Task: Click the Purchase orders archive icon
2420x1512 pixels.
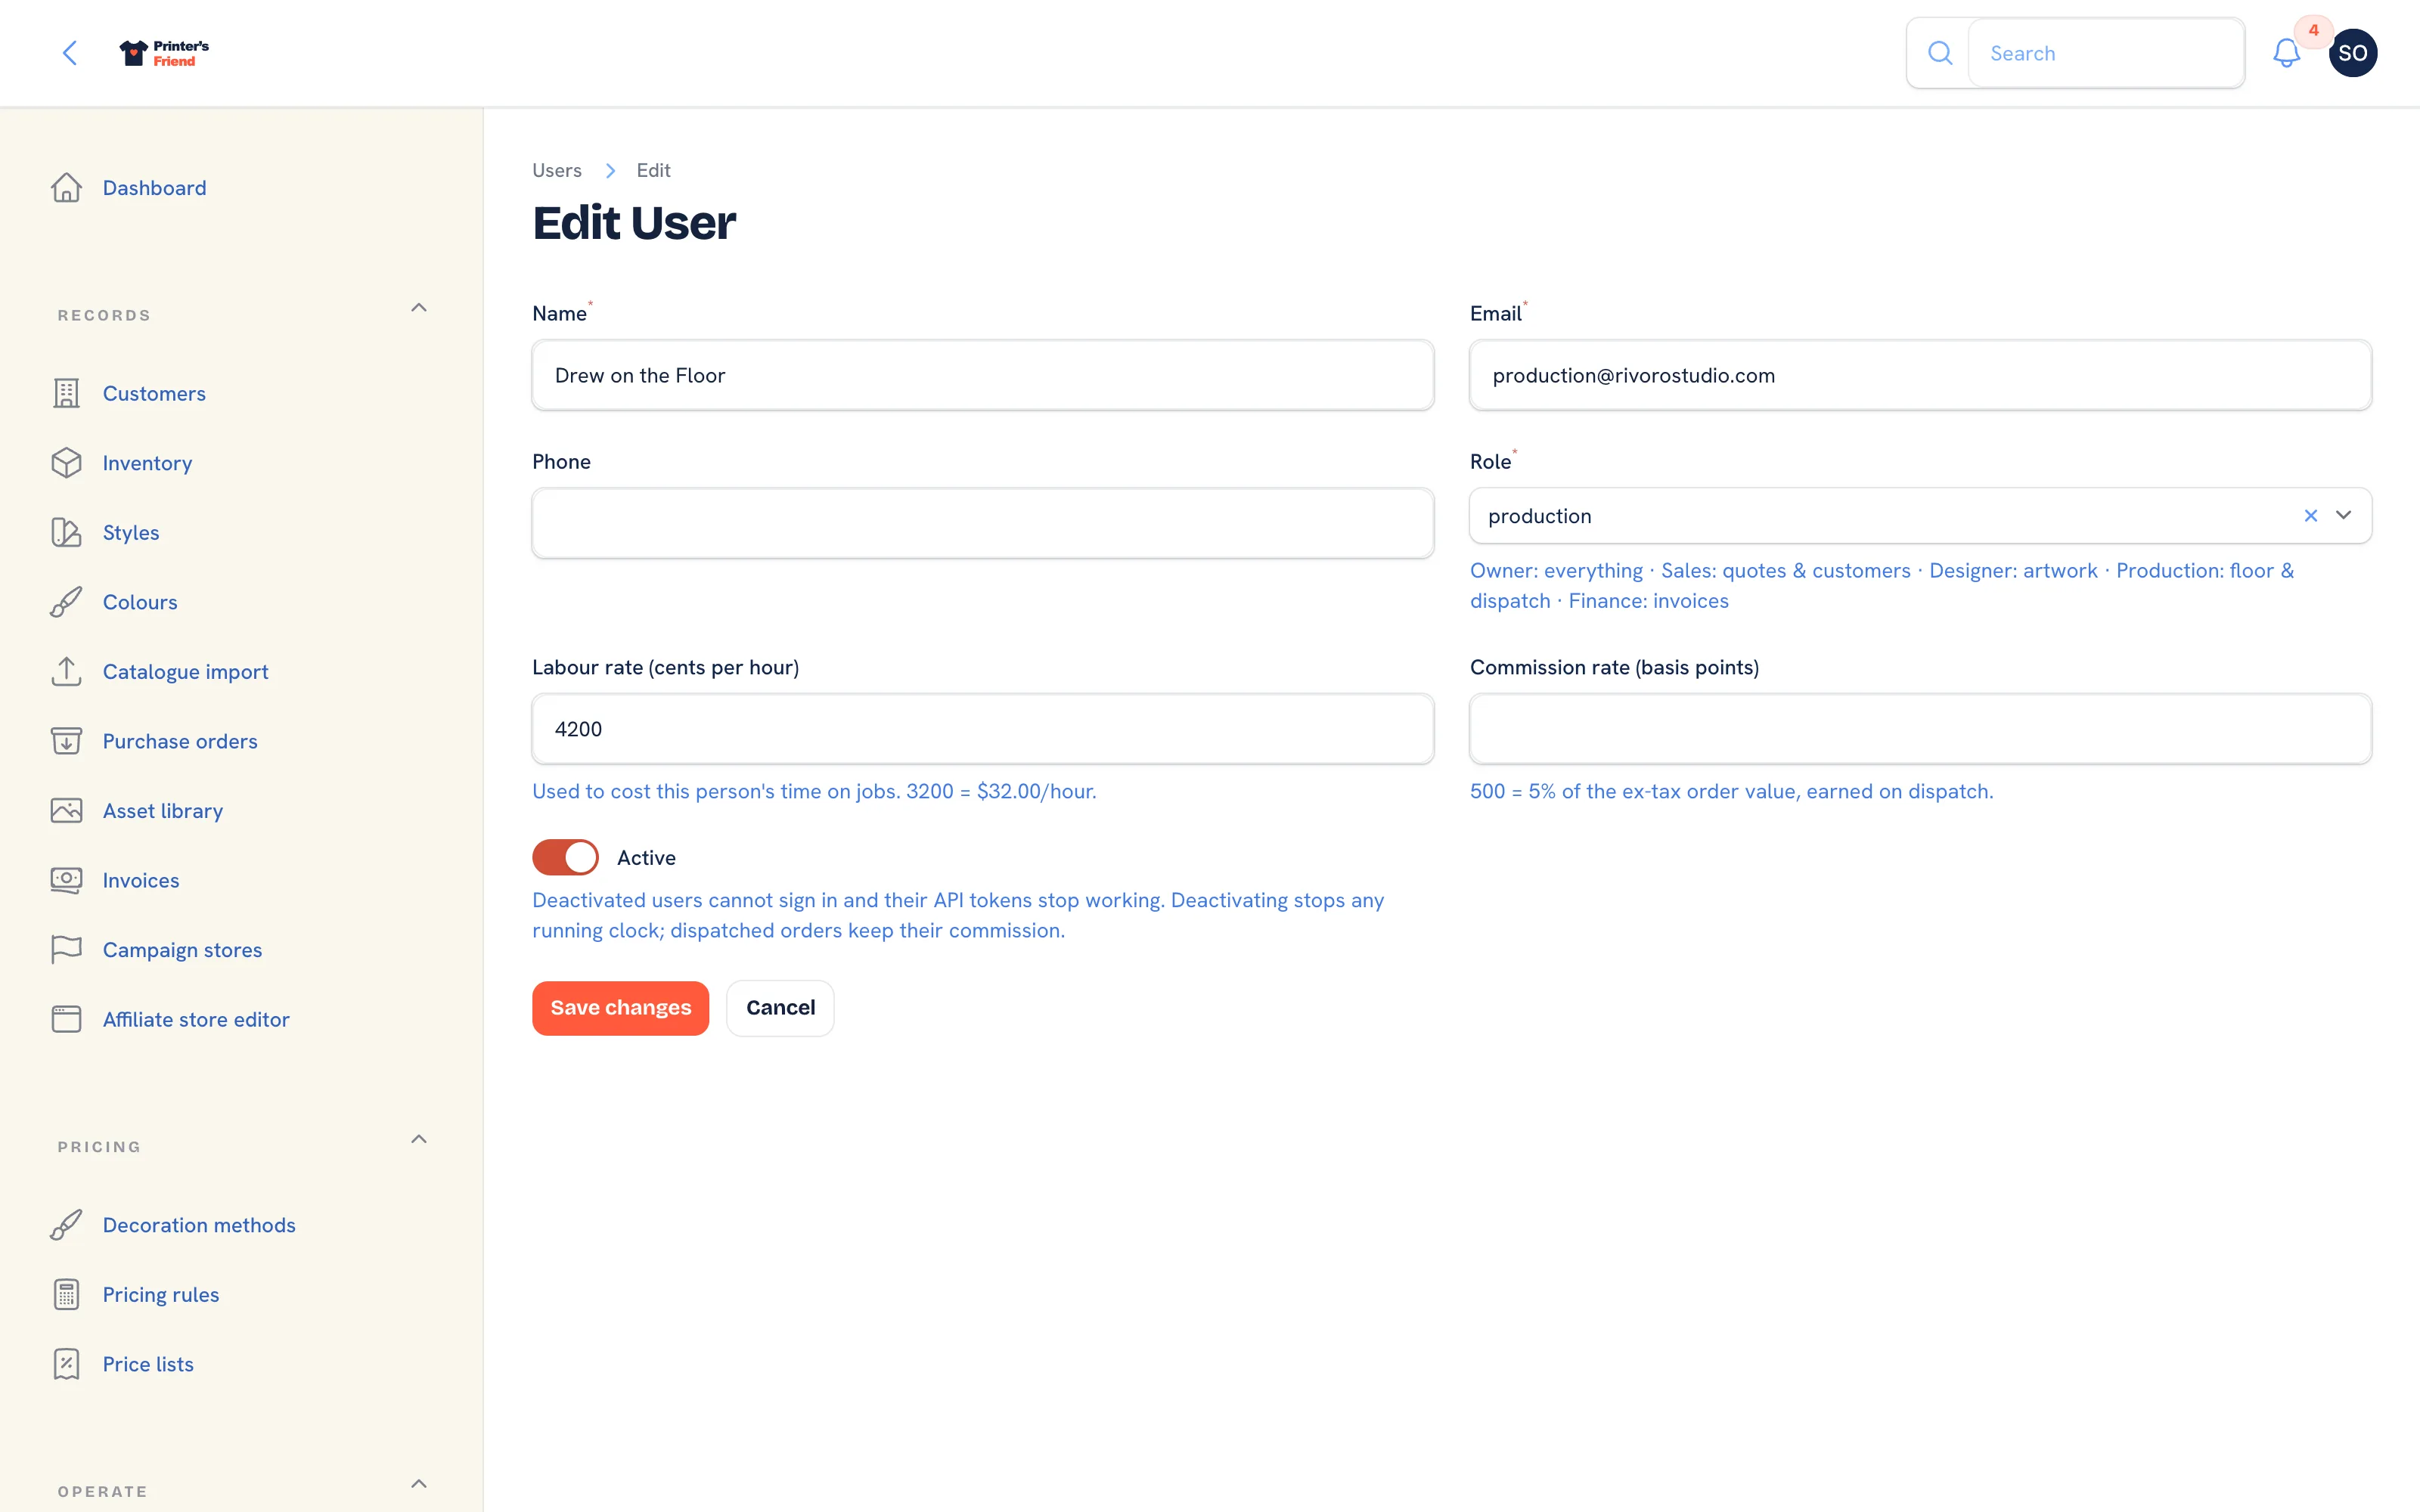Action: [x=66, y=741]
